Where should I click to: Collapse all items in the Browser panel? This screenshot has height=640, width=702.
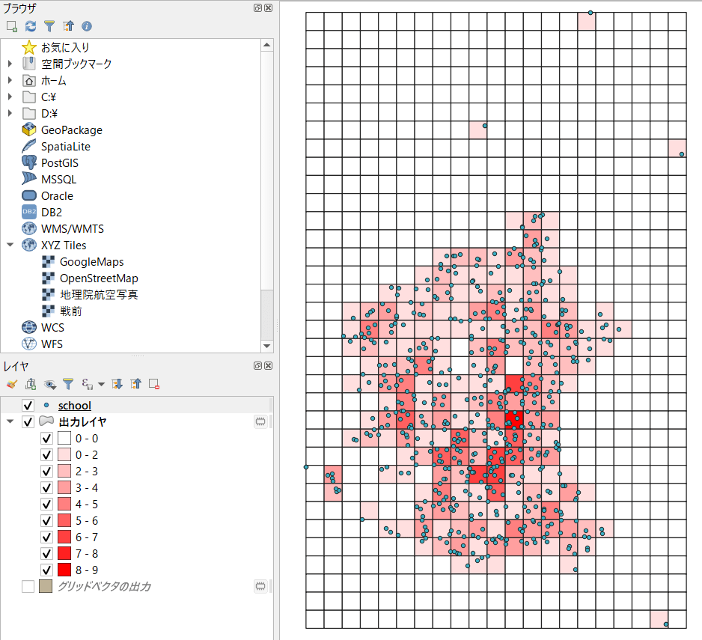pyautogui.click(x=68, y=26)
